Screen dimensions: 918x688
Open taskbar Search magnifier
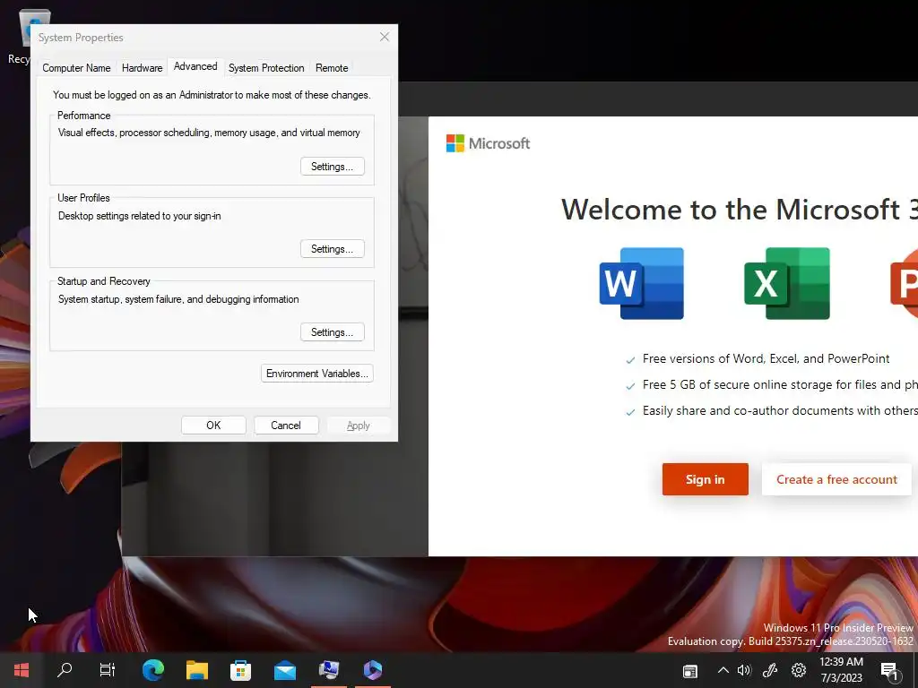65,670
